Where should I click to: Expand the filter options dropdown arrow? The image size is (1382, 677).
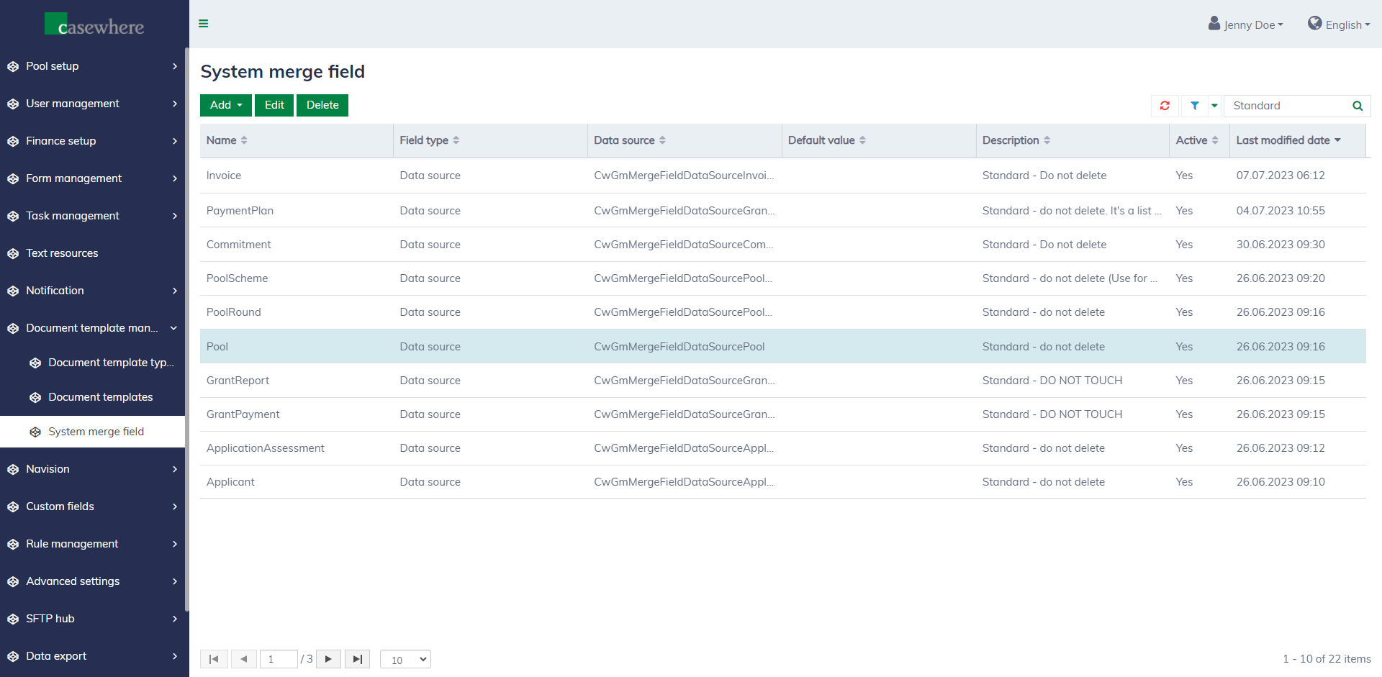(x=1214, y=106)
